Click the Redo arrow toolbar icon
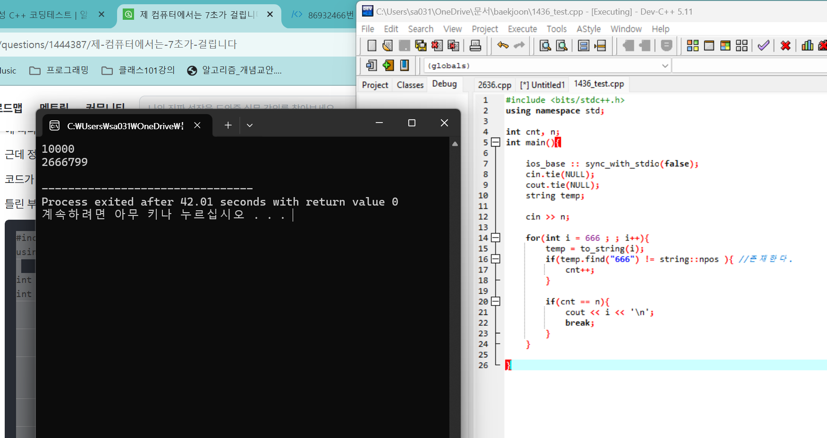 point(519,45)
